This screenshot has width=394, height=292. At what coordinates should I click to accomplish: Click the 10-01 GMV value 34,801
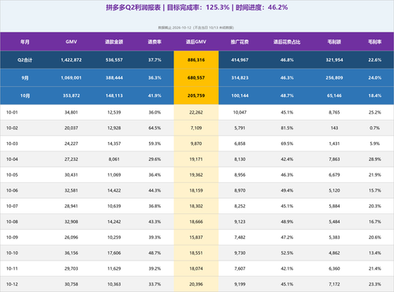[x=71, y=112]
